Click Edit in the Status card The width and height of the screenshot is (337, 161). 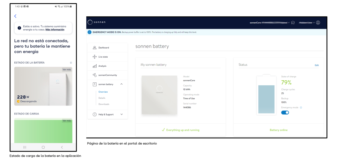(317, 65)
